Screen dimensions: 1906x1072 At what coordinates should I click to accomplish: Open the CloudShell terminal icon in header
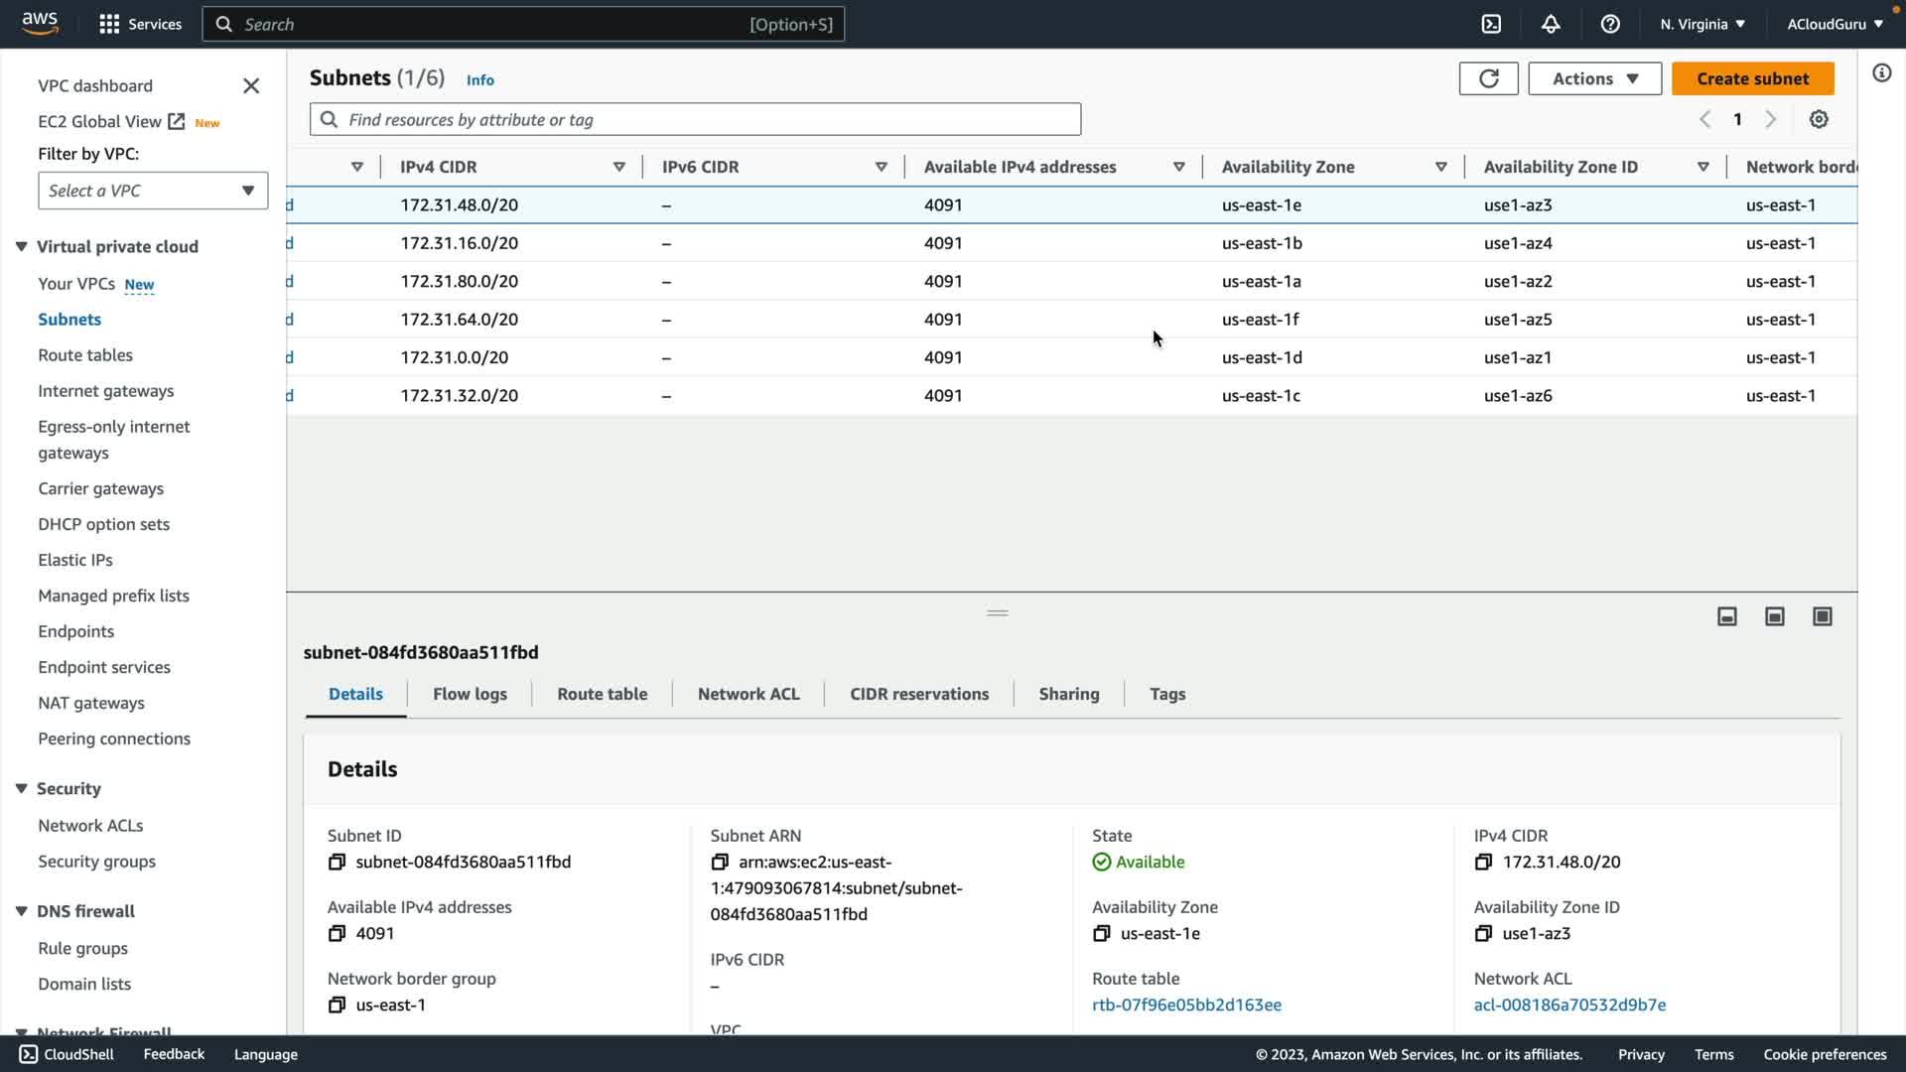point(1491,24)
